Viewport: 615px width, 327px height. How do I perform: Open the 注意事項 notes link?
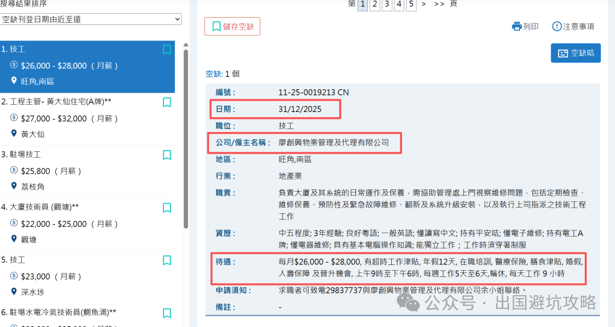[579, 26]
